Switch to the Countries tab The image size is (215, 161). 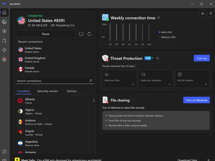tap(23, 91)
